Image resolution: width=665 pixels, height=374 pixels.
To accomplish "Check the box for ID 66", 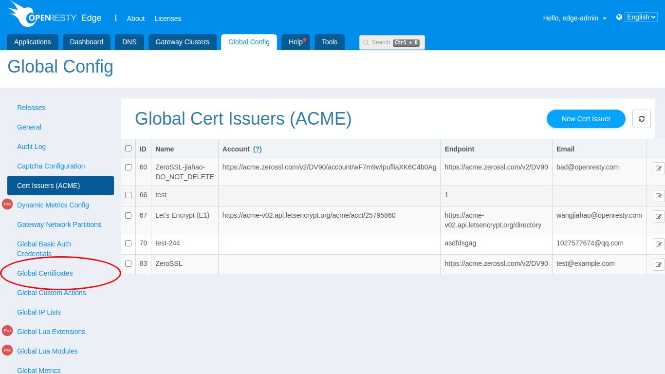I will click(128, 195).
